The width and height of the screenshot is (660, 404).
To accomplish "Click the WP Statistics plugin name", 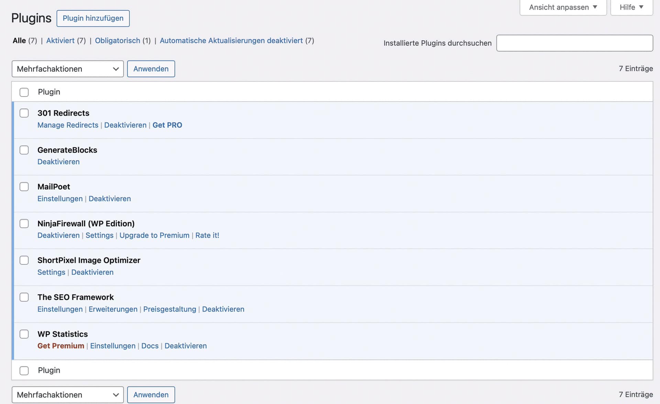I will pos(63,334).
